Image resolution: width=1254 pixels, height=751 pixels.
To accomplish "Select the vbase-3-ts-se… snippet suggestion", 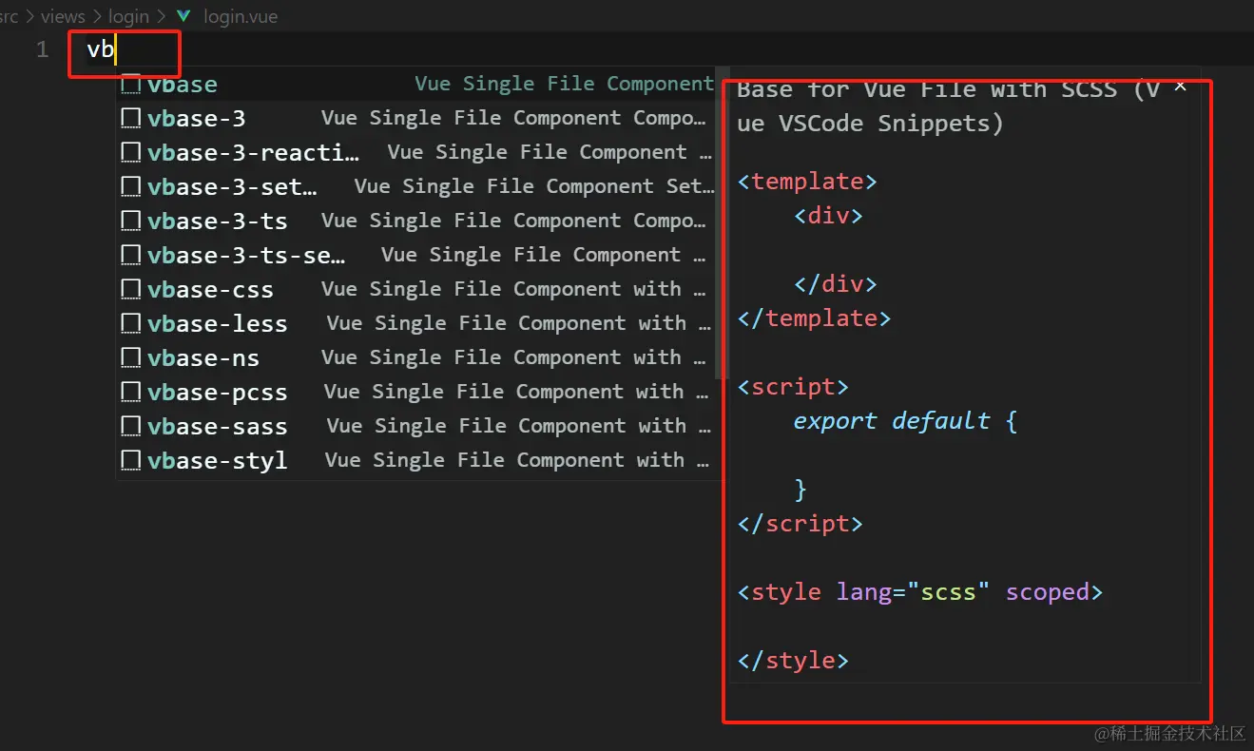I will coord(417,255).
